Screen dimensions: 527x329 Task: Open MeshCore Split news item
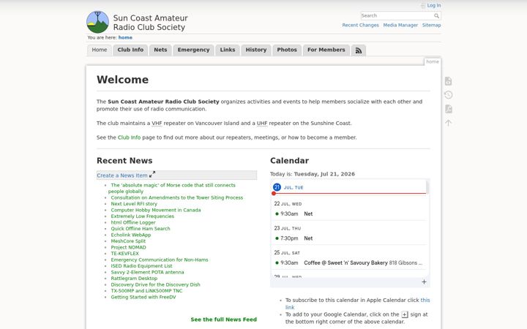click(x=128, y=241)
